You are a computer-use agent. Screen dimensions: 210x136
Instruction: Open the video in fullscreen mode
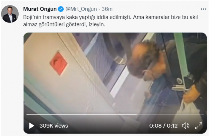point(199,126)
